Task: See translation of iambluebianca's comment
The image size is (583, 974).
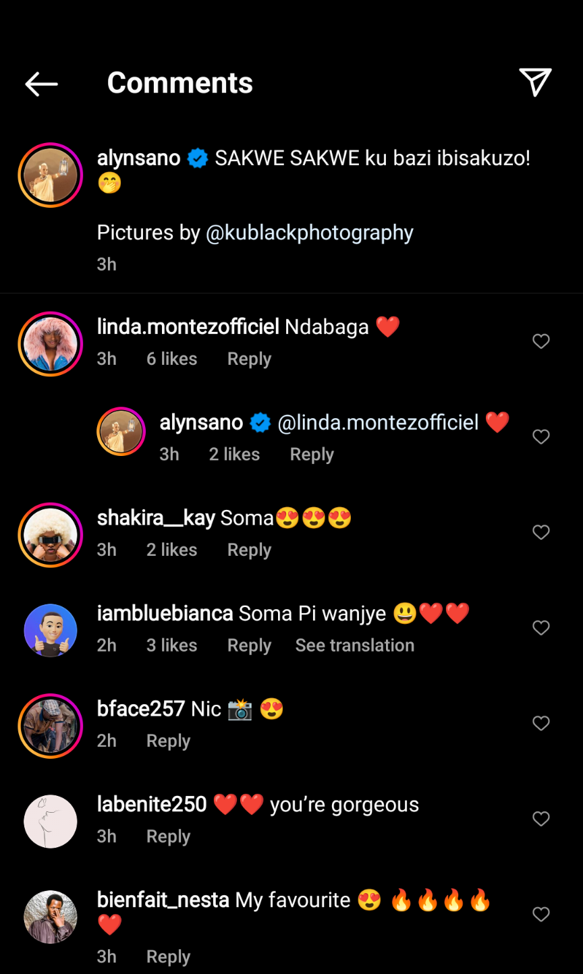Action: (x=354, y=646)
